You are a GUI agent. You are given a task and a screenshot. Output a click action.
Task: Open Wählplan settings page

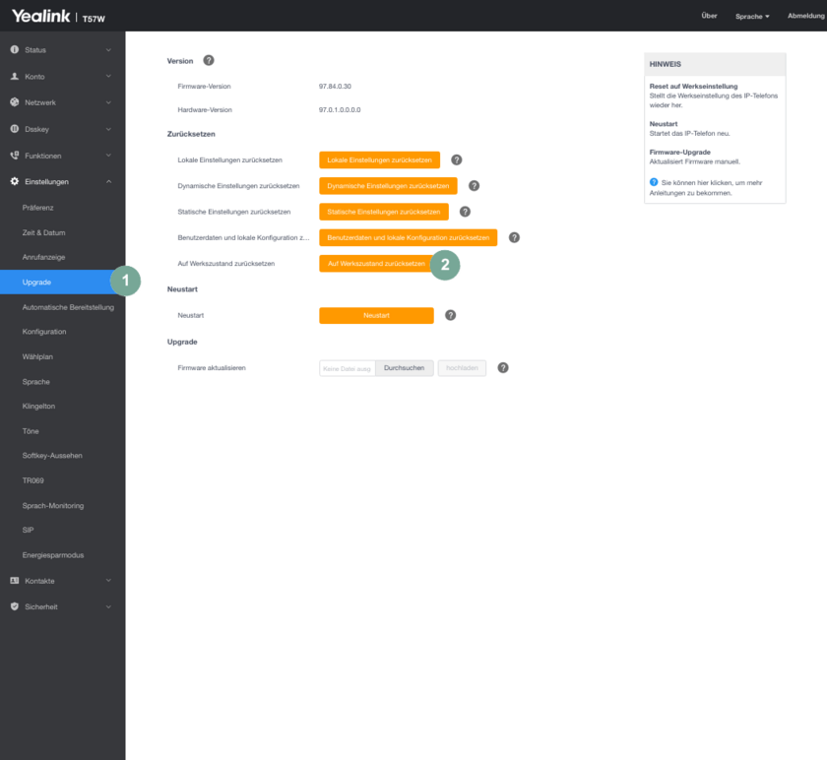(37, 357)
